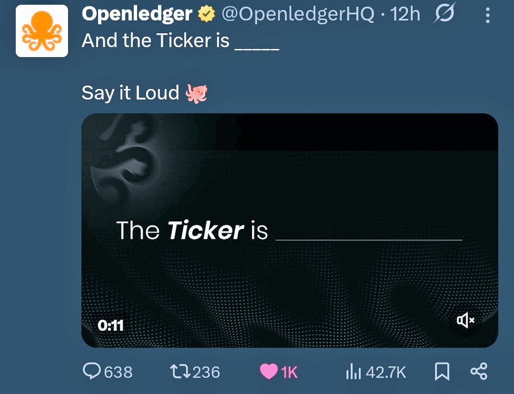Screen dimensions: 514x394
Task: Click the 236 reposts count
Action: [206, 372]
